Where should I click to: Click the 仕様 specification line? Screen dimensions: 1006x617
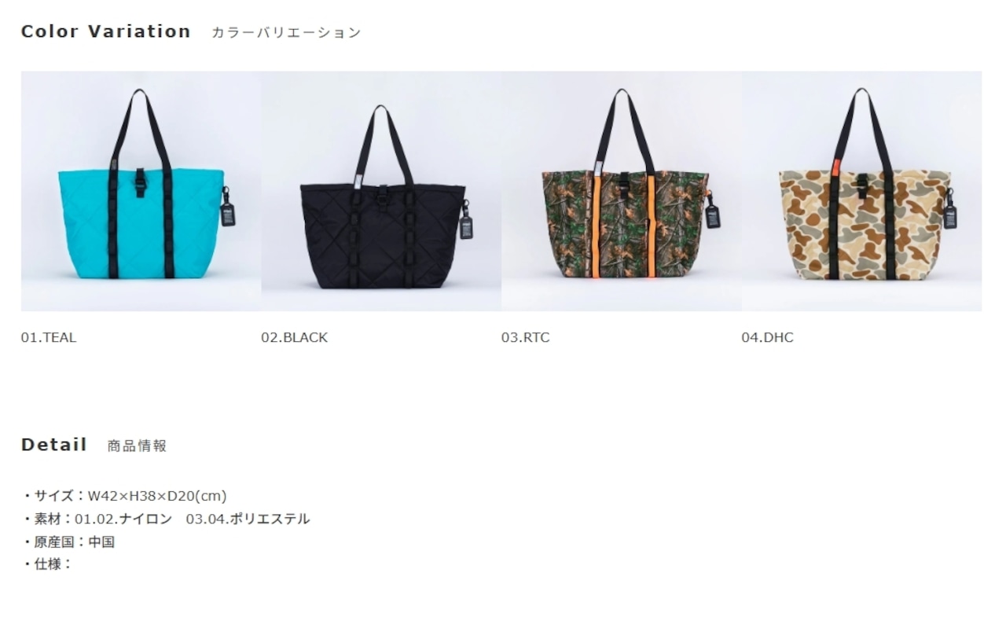(47, 564)
